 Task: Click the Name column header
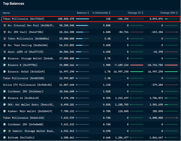tap(6, 13)
